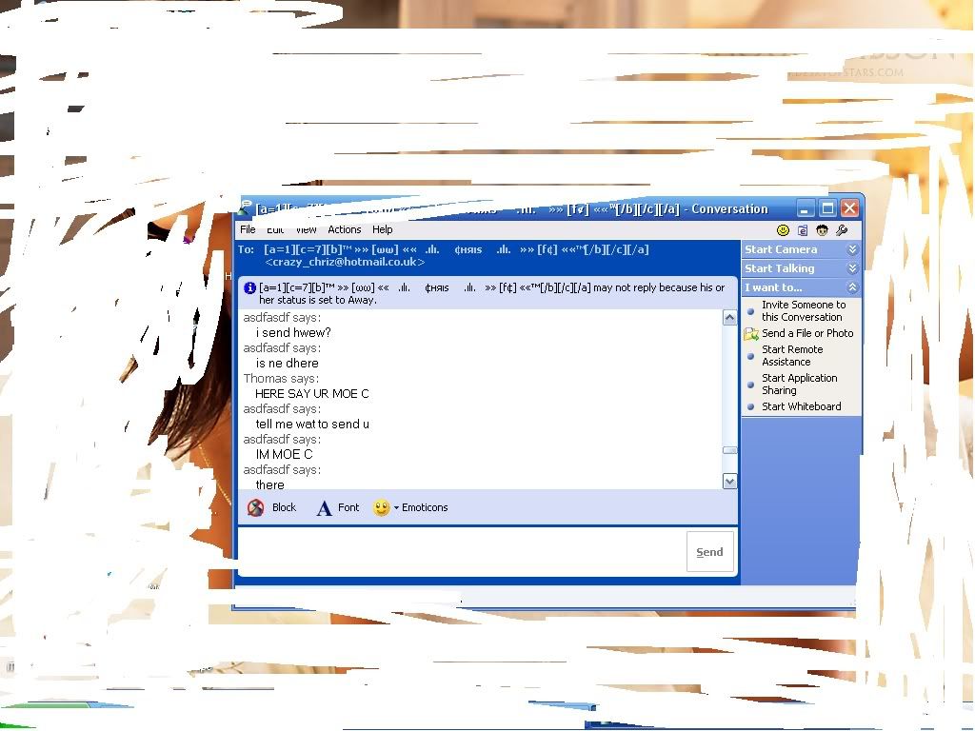Expand the Start Talking section
975x731 pixels.
852,268
